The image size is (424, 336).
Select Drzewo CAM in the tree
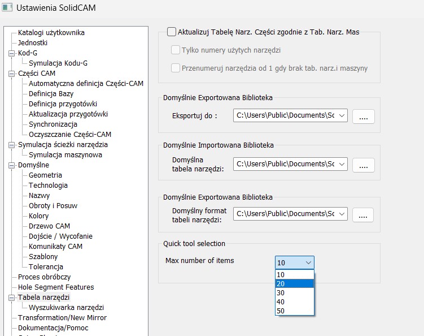point(49,226)
